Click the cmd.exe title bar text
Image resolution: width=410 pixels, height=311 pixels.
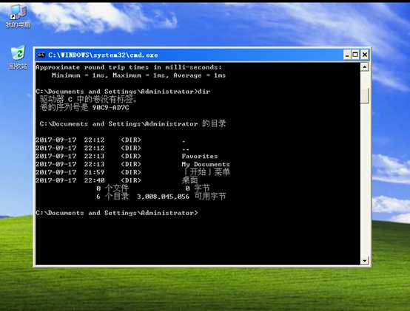[x=103, y=55]
